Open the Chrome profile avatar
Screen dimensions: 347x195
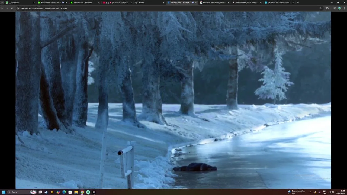(339, 8)
